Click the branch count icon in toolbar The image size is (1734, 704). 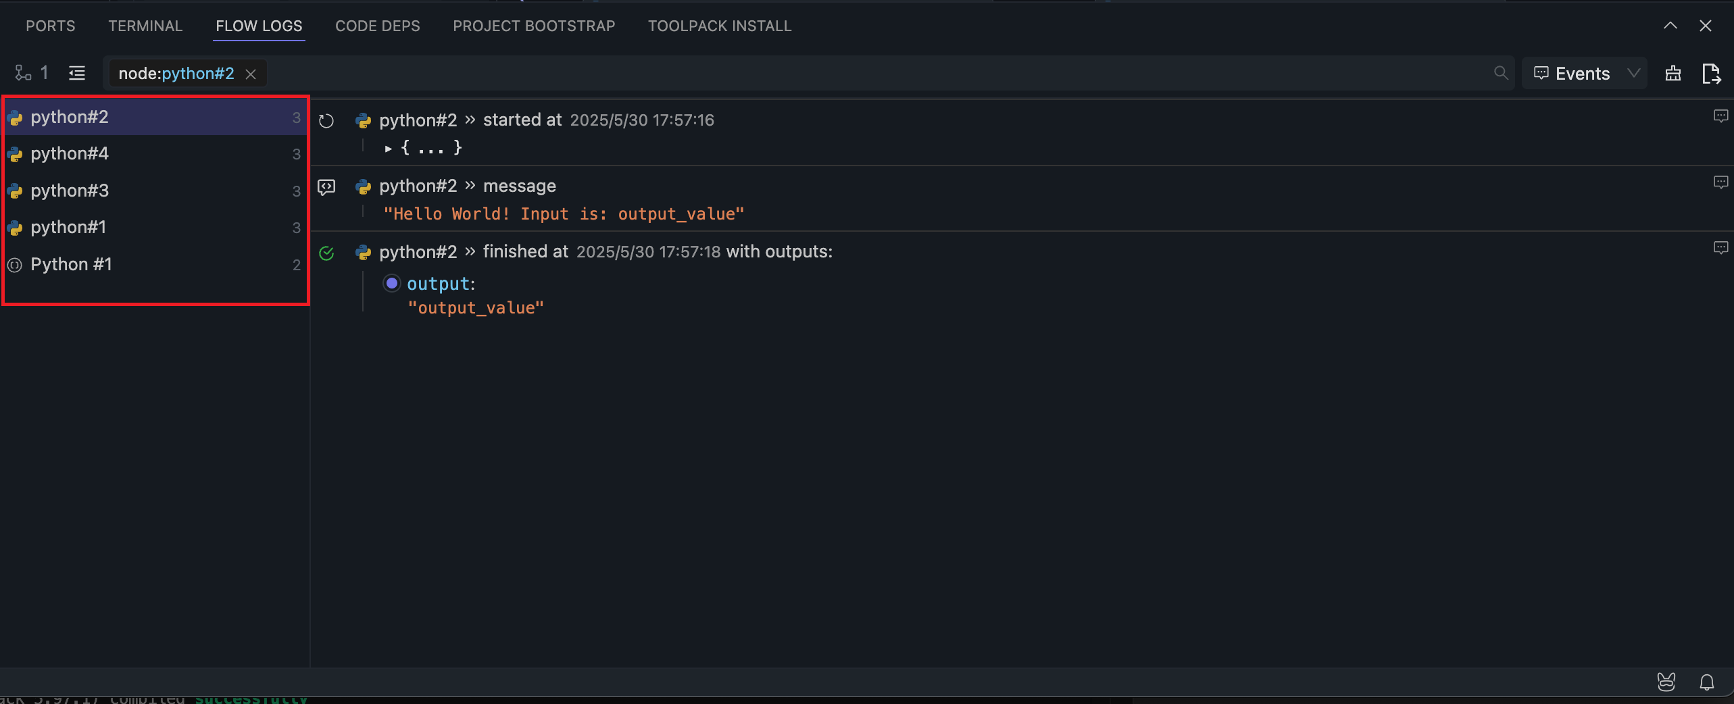pyautogui.click(x=24, y=73)
